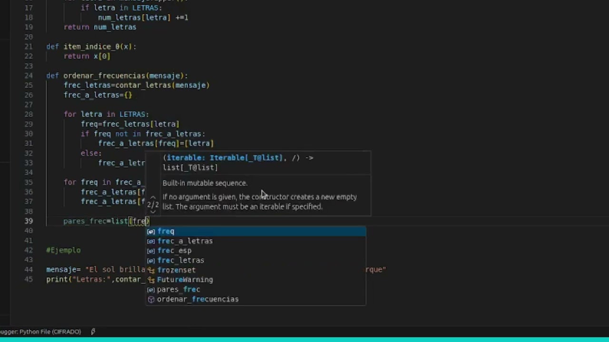
Task: Click the variable icon beside frec_esp
Action: click(151, 251)
